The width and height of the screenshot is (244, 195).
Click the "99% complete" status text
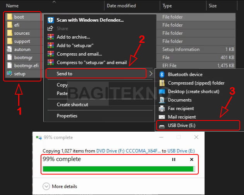tap(62, 159)
